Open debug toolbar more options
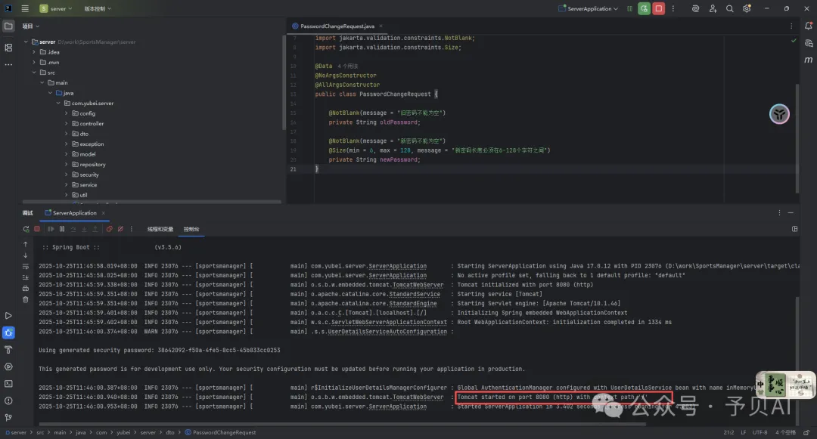Image resolution: width=817 pixels, height=439 pixels. [132, 229]
